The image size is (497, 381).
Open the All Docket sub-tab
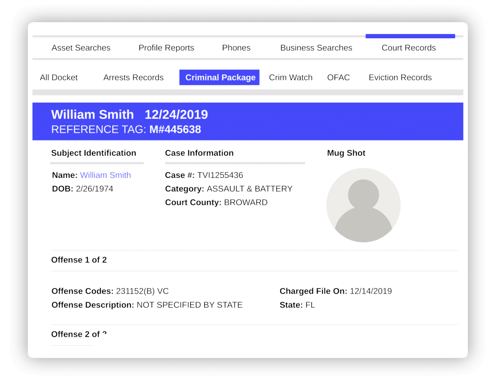(59, 77)
